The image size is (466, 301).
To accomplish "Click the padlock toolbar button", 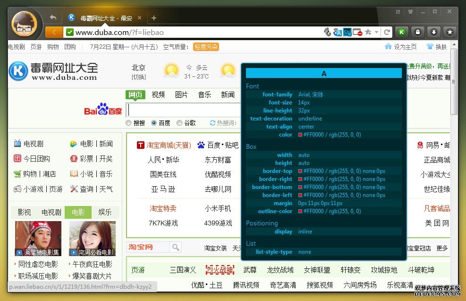I will [418, 32].
